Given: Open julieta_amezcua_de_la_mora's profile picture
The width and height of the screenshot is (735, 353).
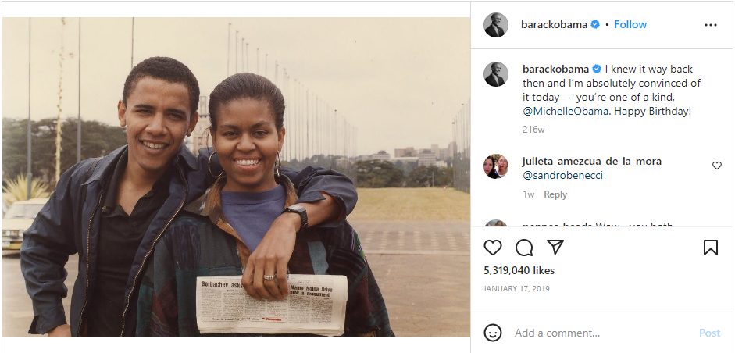Looking at the screenshot, I should tap(496, 166).
